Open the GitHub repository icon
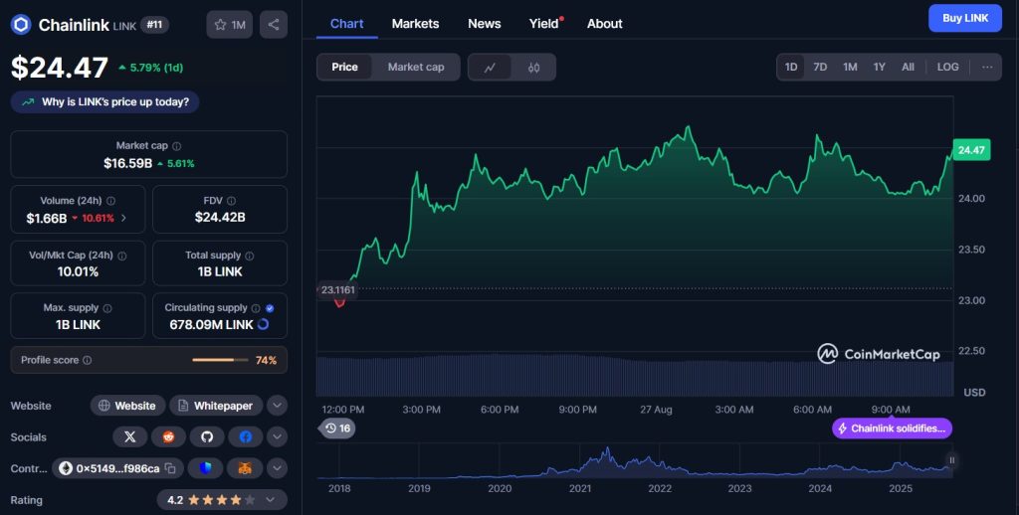Screen dimensions: 1019x515 pos(206,436)
